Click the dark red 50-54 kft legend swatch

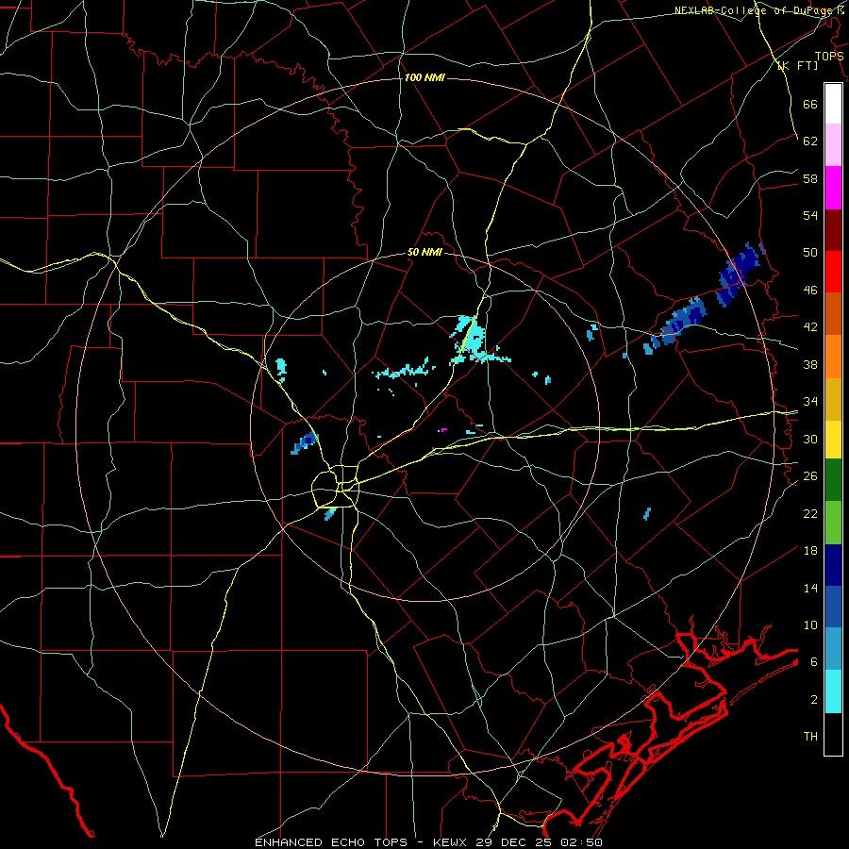(833, 230)
